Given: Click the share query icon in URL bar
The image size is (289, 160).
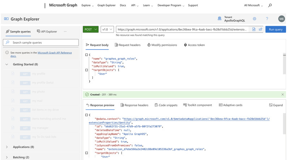Looking at the screenshot, I should tap(260, 29).
